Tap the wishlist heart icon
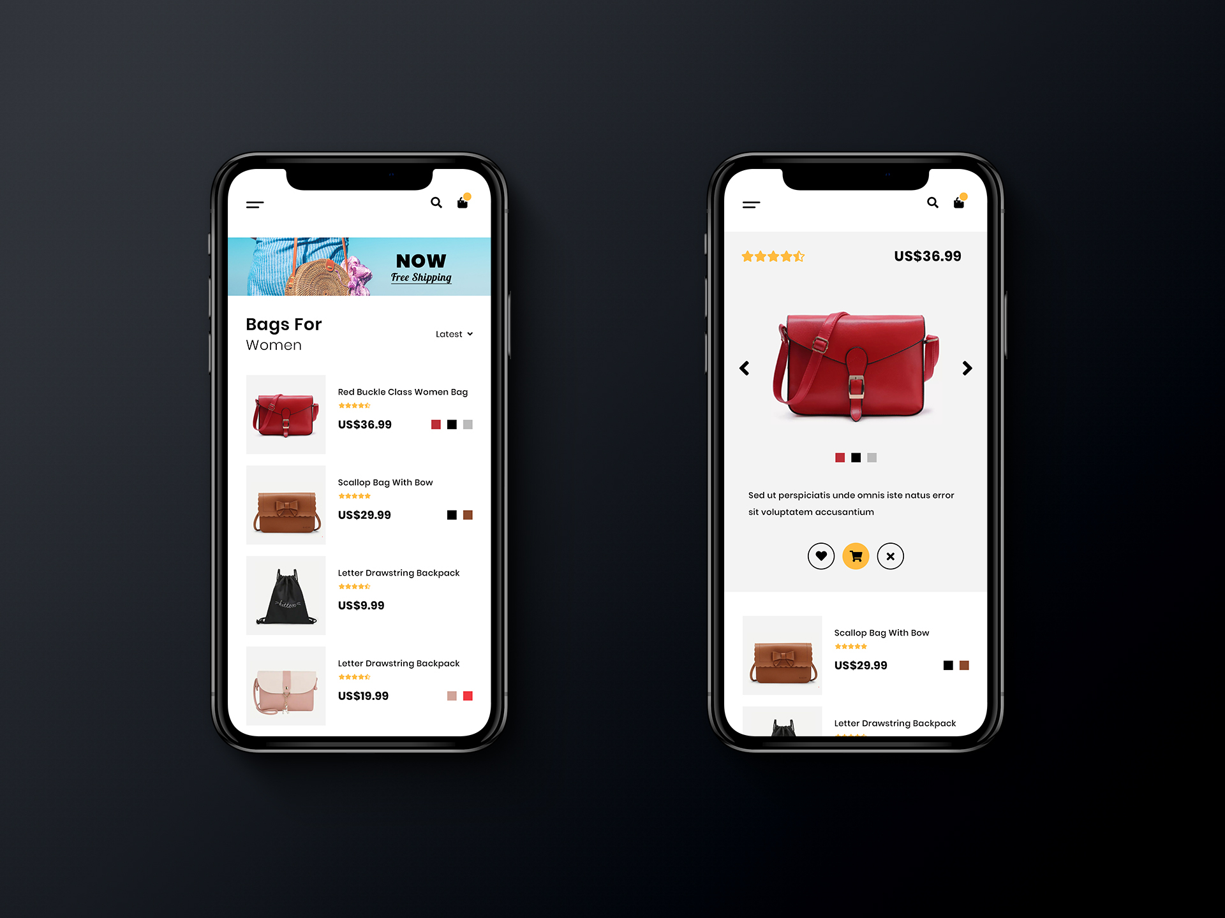The width and height of the screenshot is (1225, 918). click(820, 557)
